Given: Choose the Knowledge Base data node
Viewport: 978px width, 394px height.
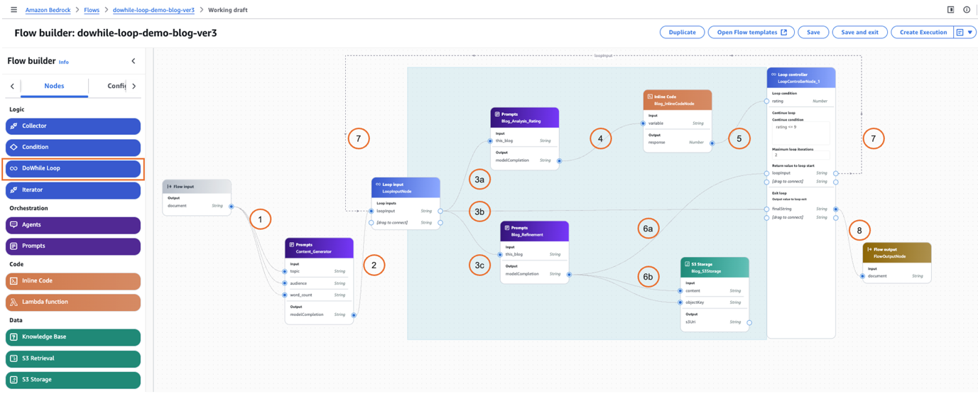Looking at the screenshot, I should click(x=73, y=337).
